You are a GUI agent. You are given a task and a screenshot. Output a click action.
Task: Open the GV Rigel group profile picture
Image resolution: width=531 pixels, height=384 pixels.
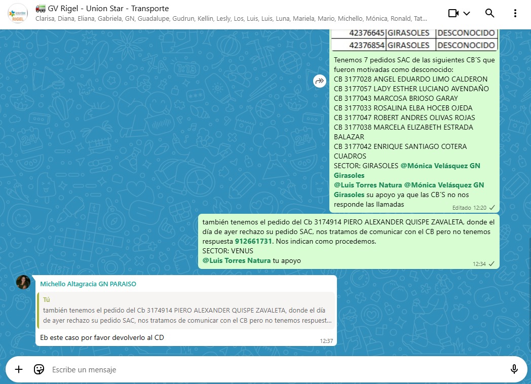point(17,13)
